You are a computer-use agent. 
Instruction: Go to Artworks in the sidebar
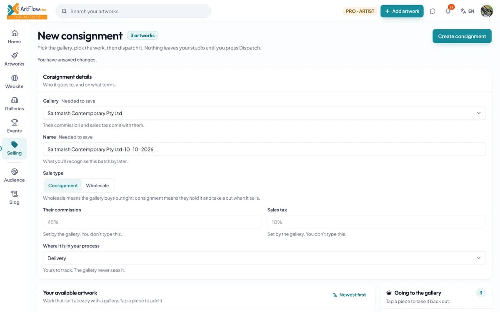point(14,59)
